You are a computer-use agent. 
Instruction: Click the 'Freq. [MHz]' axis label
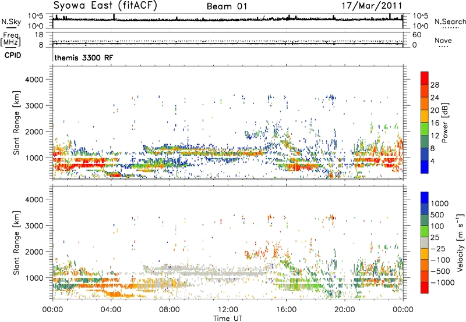tap(10, 39)
